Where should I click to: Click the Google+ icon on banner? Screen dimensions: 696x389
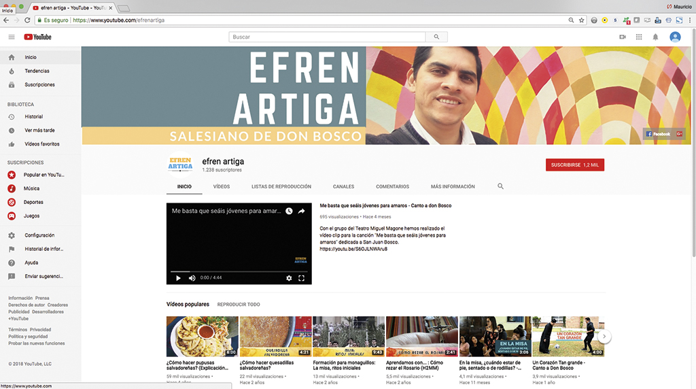click(679, 134)
